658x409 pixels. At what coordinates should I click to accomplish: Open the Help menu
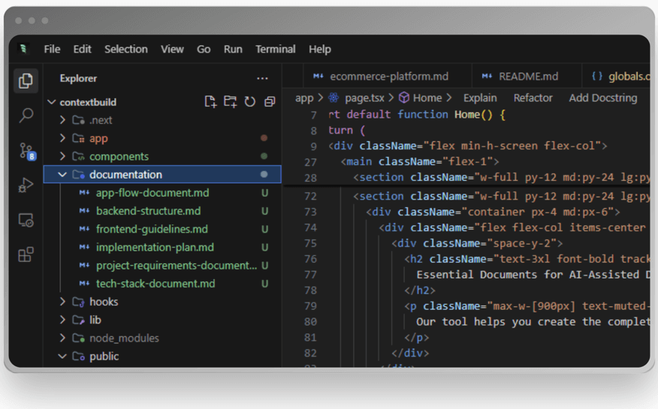[320, 49]
